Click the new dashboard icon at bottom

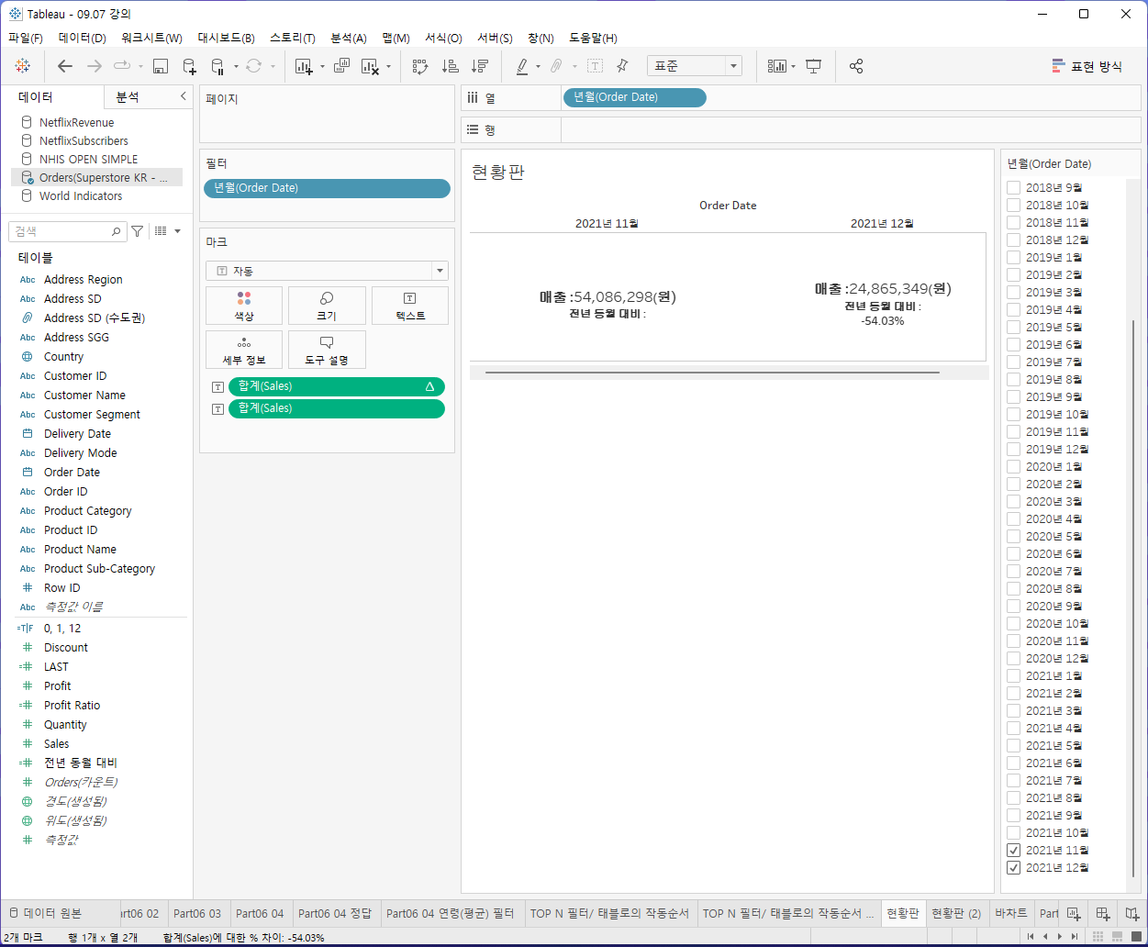1104,913
